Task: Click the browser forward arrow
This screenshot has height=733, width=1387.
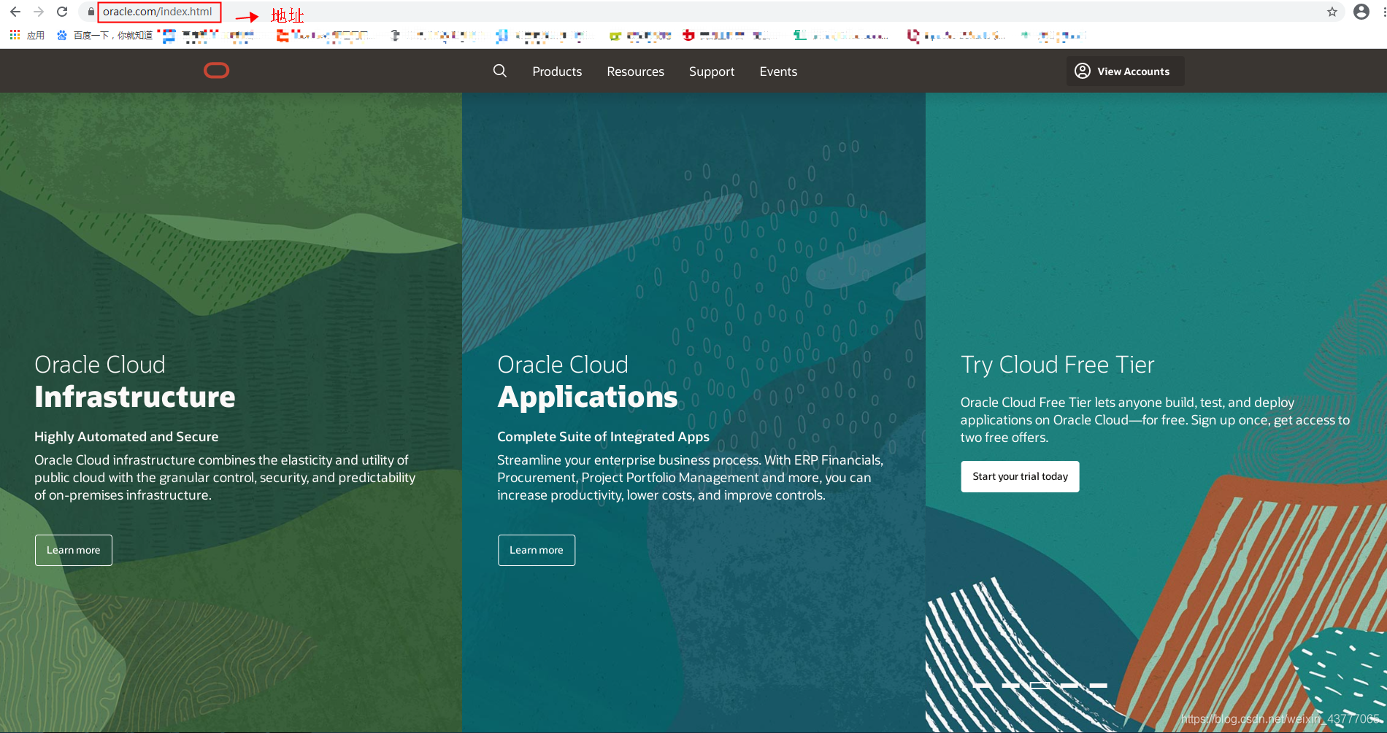Action: coord(39,12)
